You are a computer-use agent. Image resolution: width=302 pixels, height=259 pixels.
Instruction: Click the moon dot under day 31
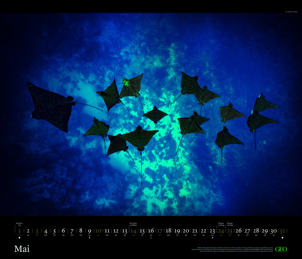pos(282,237)
